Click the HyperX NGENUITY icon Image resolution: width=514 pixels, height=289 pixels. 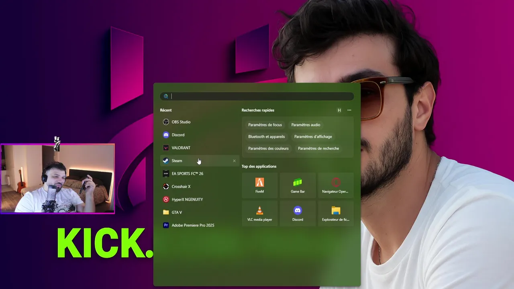click(166, 199)
